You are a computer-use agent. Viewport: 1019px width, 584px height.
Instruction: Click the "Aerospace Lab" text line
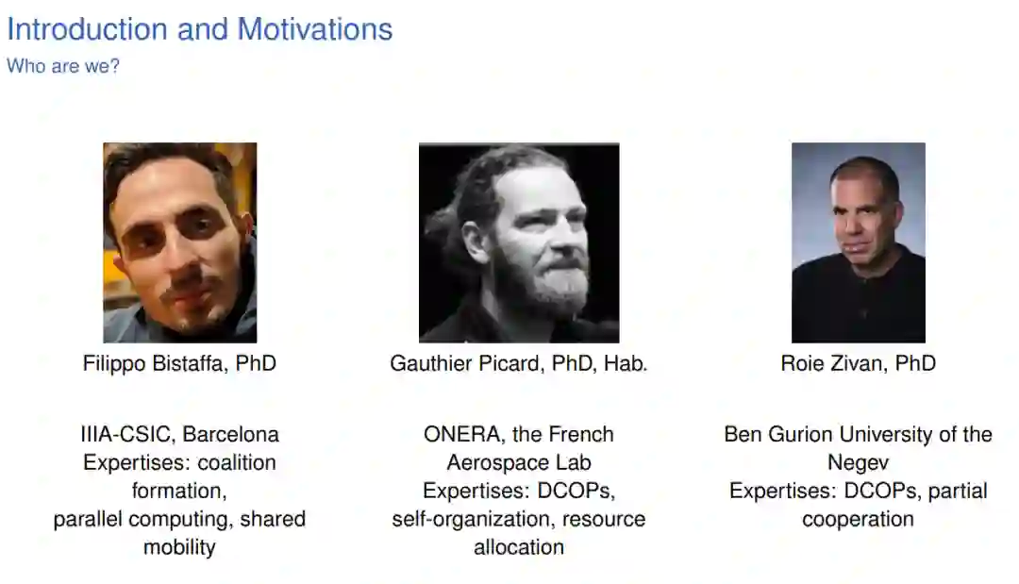[x=519, y=463]
